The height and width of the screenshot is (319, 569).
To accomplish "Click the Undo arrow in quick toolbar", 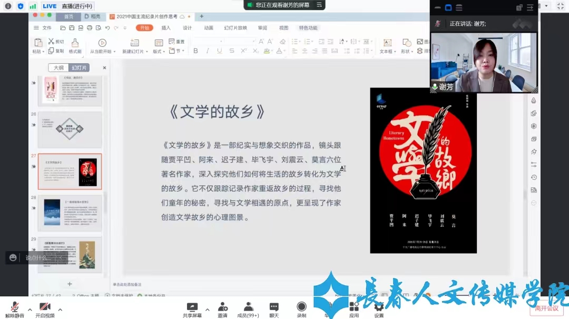I will tap(107, 28).
